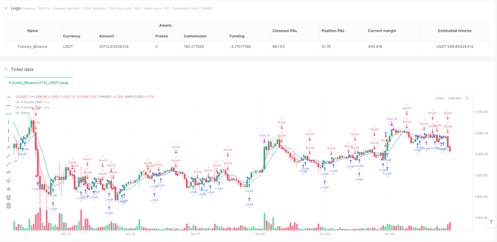The width and height of the screenshot is (497, 242).
Task: Select the diagonal trend line tool
Action: [9, 147]
